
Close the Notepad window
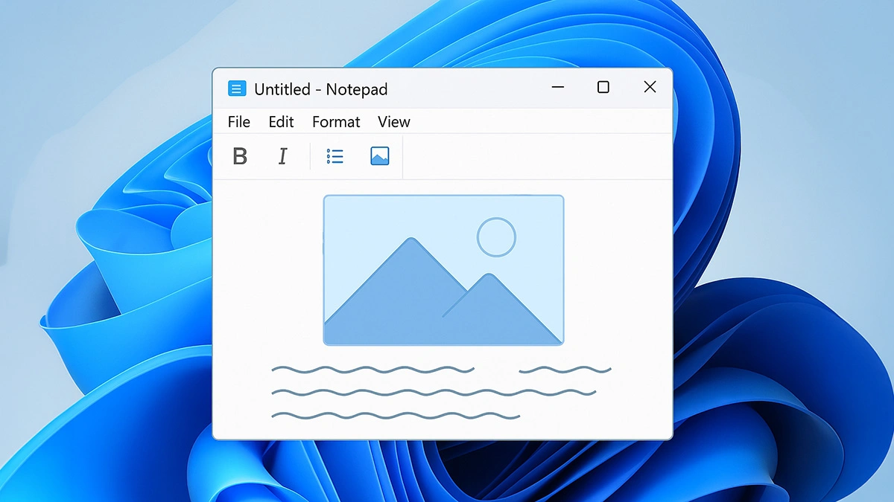coord(650,88)
